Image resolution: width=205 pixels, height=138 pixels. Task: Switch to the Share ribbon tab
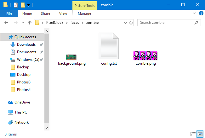(x=45, y=13)
